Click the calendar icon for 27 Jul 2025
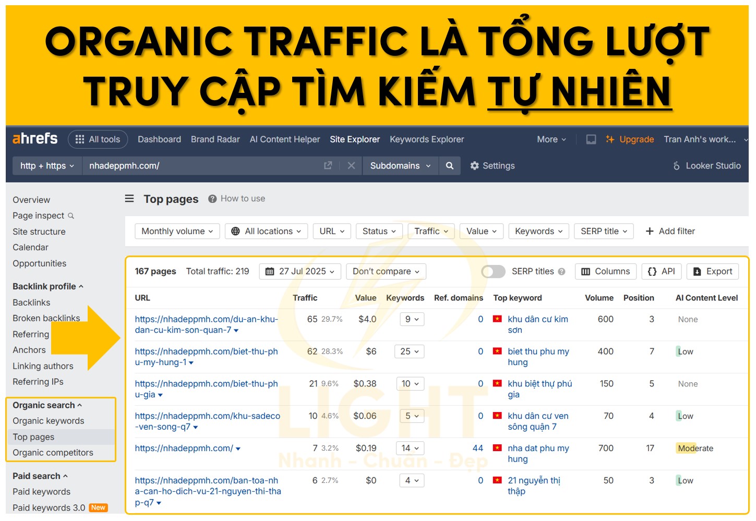 click(x=270, y=271)
